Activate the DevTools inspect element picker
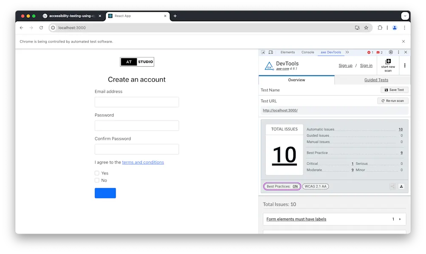 [x=263, y=52]
